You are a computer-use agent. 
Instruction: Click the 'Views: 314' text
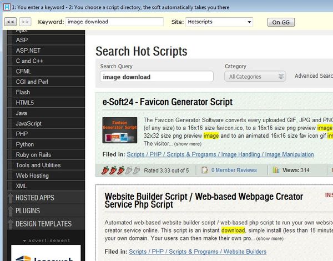click(296, 170)
